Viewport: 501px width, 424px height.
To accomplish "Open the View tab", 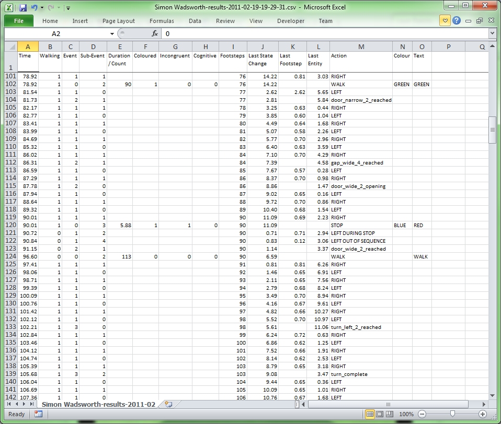I will pos(256,21).
